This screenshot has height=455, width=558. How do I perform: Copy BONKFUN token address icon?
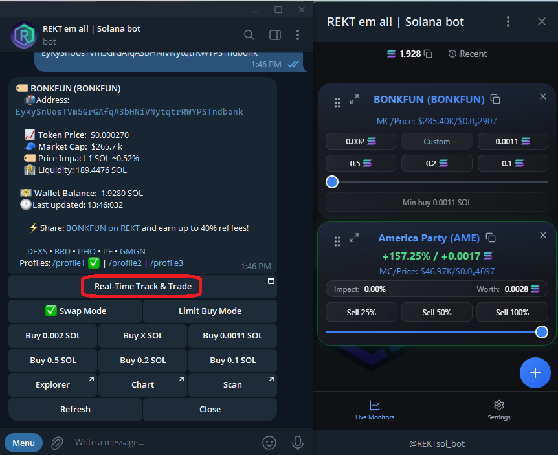point(495,99)
